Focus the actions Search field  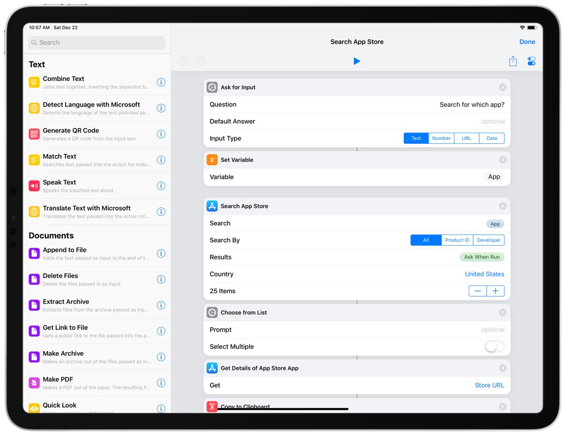(97, 42)
